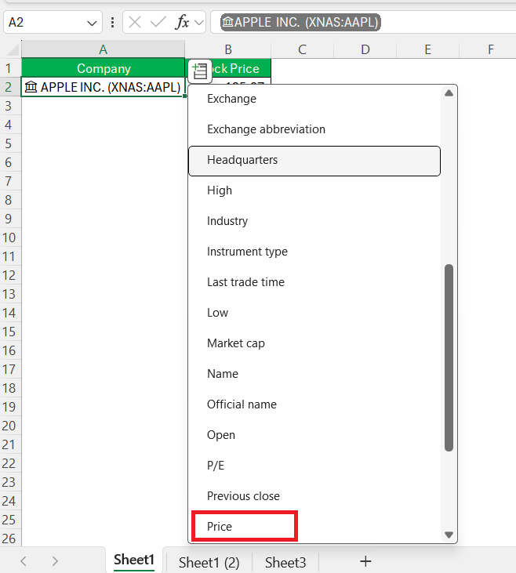Select the Price field
This screenshot has height=573, width=516.
(314, 527)
